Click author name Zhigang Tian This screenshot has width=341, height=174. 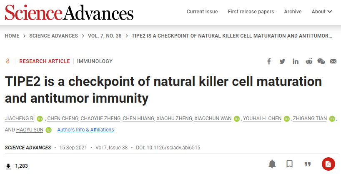(310, 119)
